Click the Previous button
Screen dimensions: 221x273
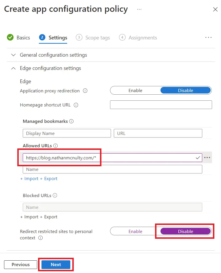(x=20, y=265)
